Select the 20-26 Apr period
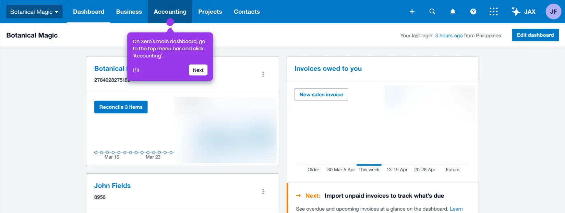This screenshot has width=565, height=213. pos(424,170)
